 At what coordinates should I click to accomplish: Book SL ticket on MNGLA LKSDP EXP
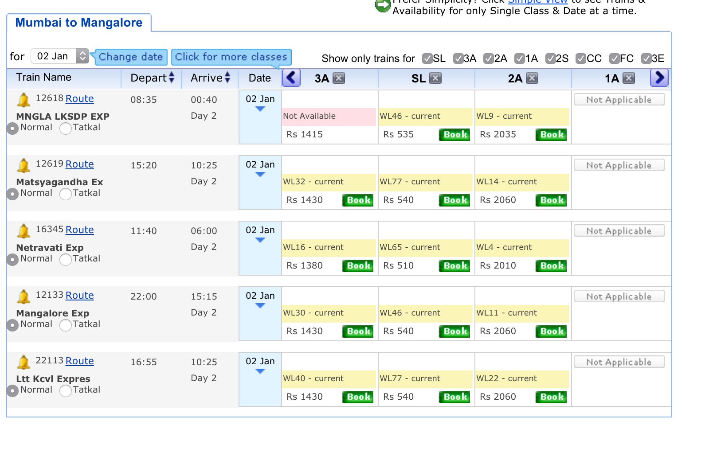click(454, 135)
